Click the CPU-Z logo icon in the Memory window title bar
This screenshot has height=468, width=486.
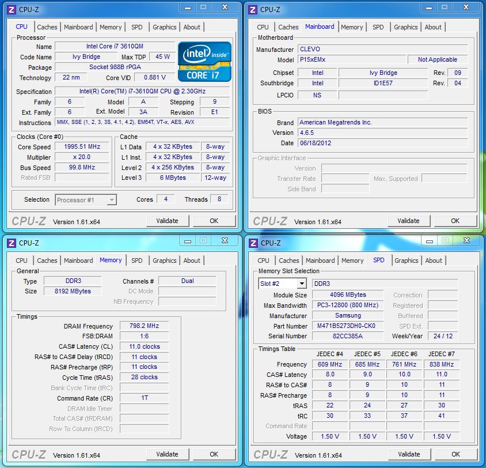click(x=12, y=243)
